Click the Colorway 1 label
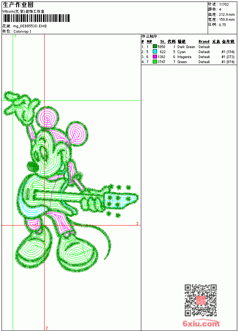Image resolution: width=238 pixels, height=331 pixels. [22, 32]
